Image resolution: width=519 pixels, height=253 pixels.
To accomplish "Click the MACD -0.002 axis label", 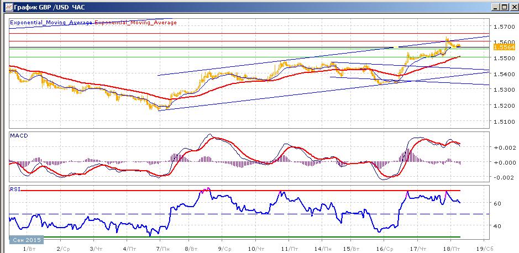I will coord(505,177).
